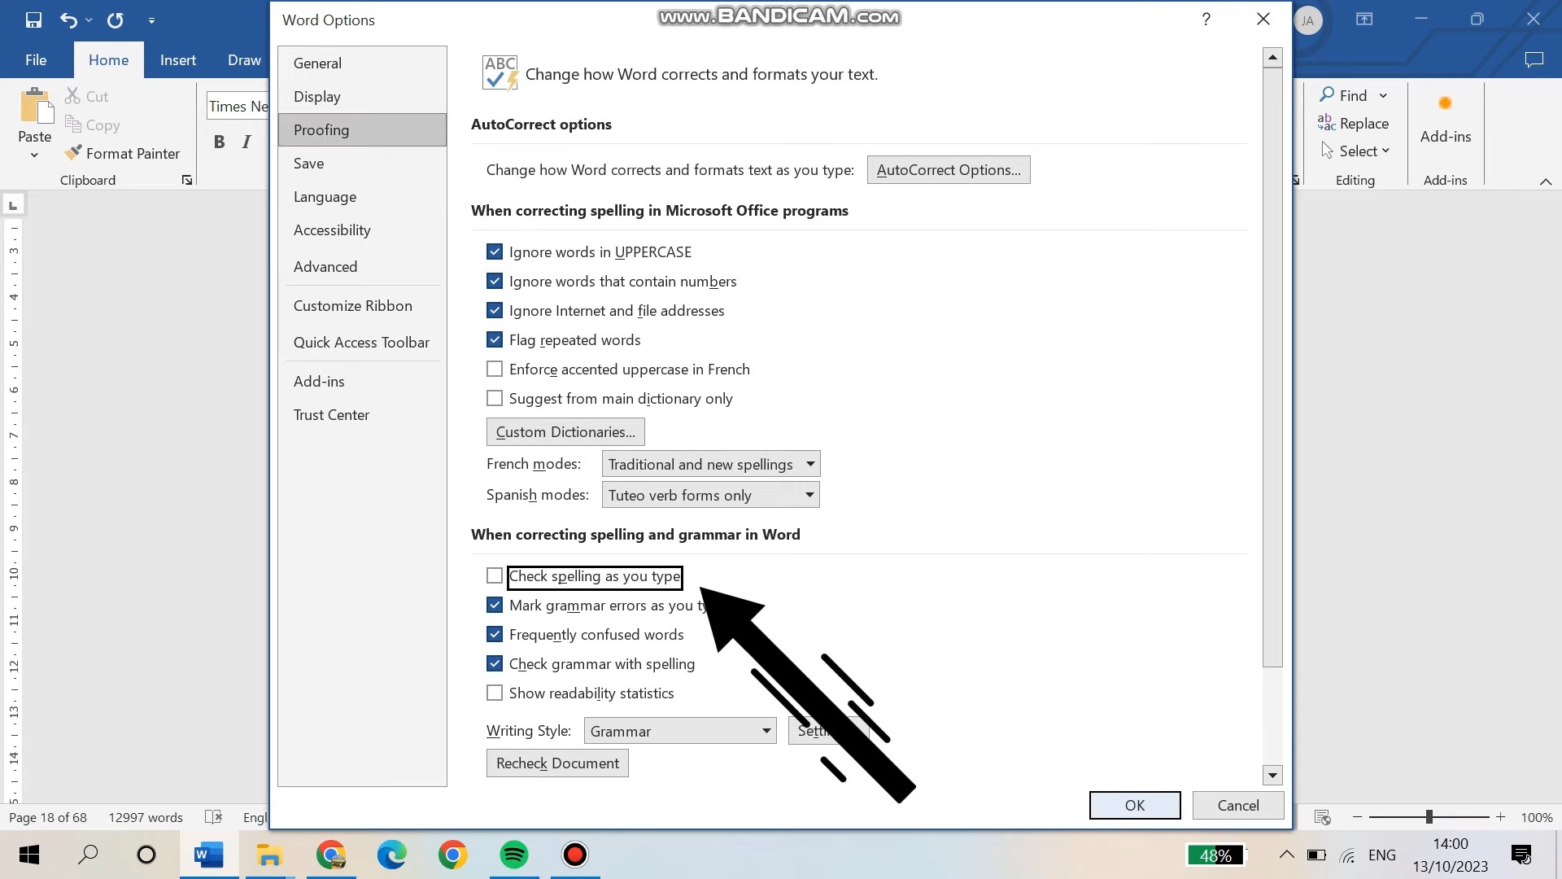1562x879 pixels.
Task: Click the zoom in plus button
Action: click(x=1501, y=816)
